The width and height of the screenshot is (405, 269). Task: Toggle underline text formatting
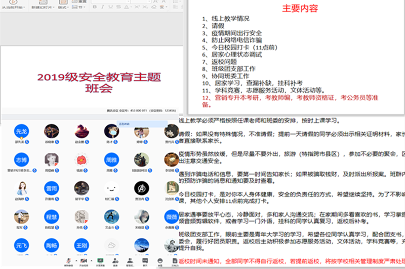point(110,8)
